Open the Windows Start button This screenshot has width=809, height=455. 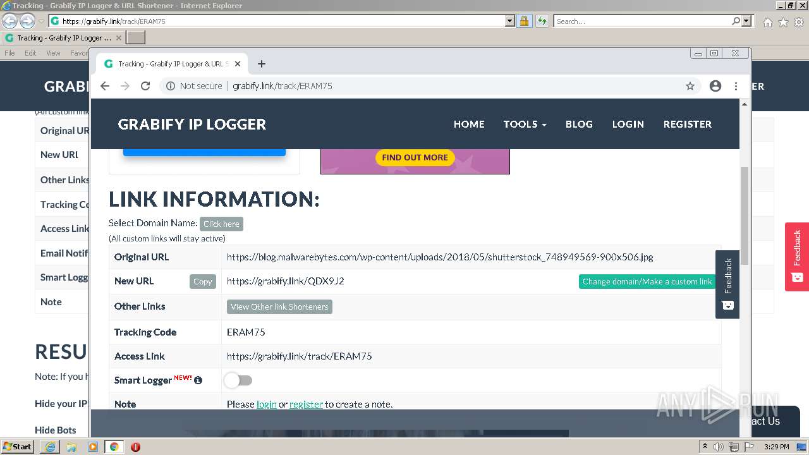point(18,447)
